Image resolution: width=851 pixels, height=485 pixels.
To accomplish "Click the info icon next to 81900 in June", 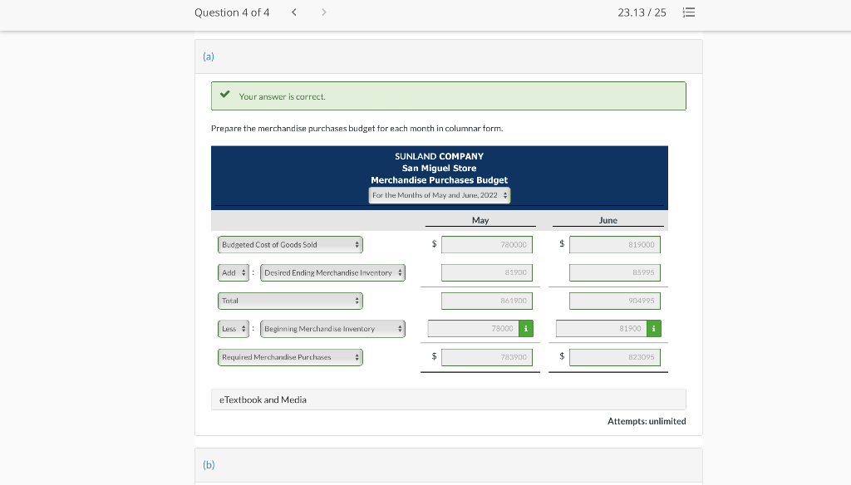I will pyautogui.click(x=654, y=329).
